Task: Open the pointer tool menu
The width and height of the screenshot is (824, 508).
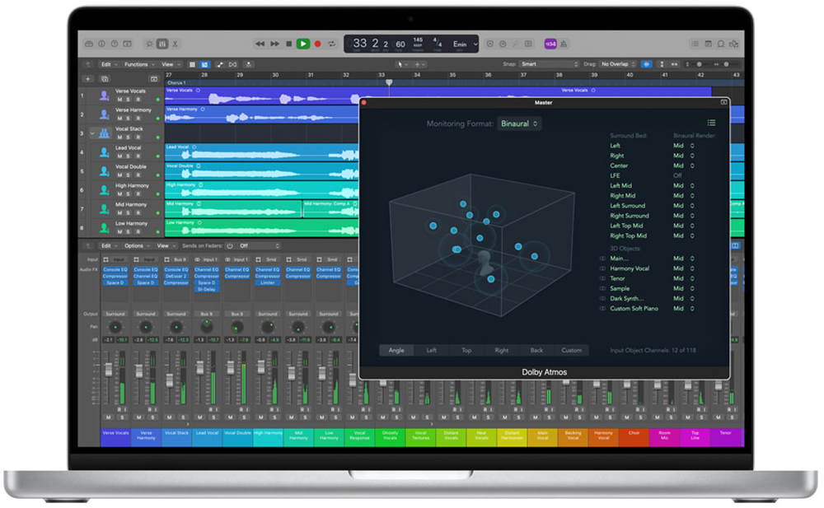Action: pos(403,64)
